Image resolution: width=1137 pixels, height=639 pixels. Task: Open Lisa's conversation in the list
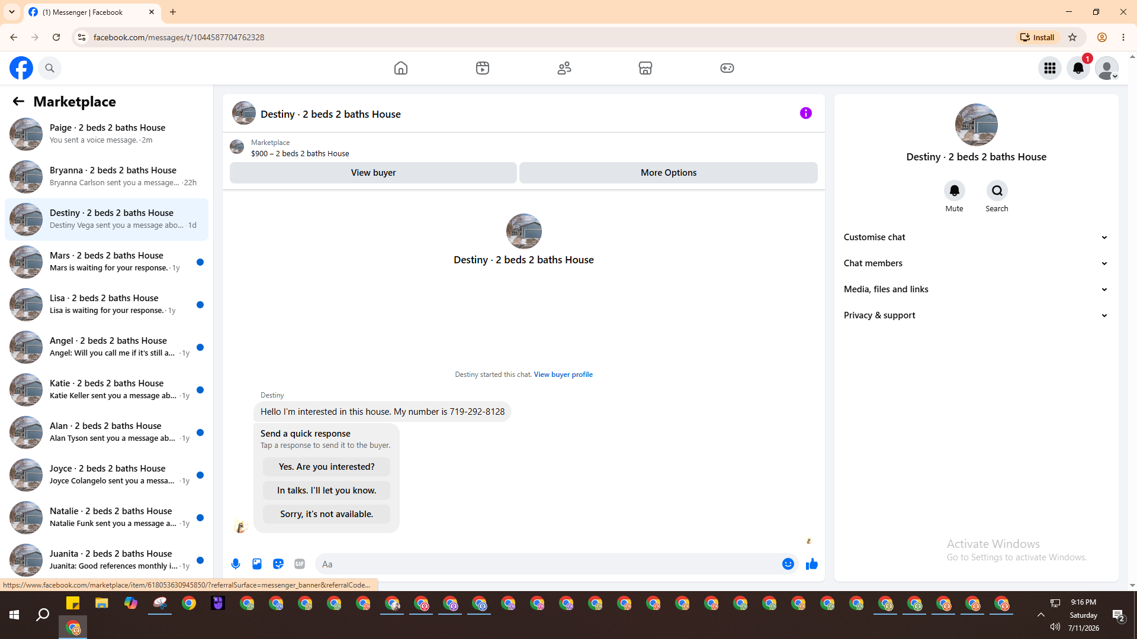coord(107,304)
